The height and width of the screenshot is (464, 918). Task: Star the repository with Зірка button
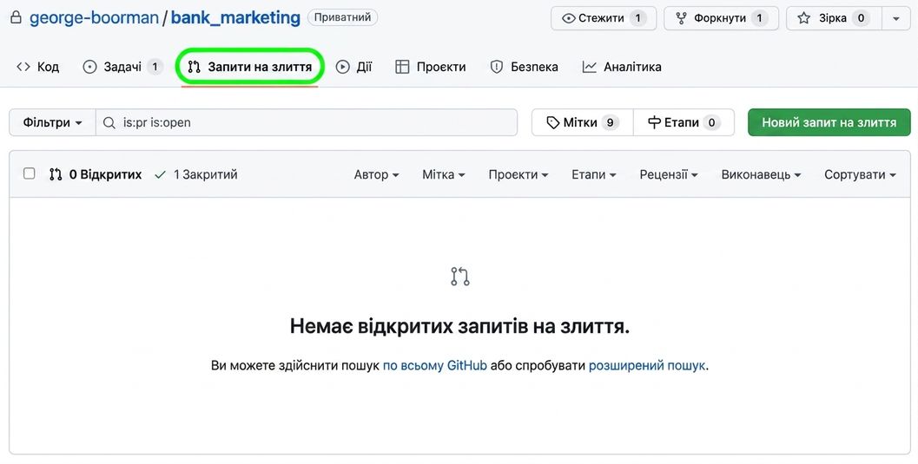(x=835, y=18)
